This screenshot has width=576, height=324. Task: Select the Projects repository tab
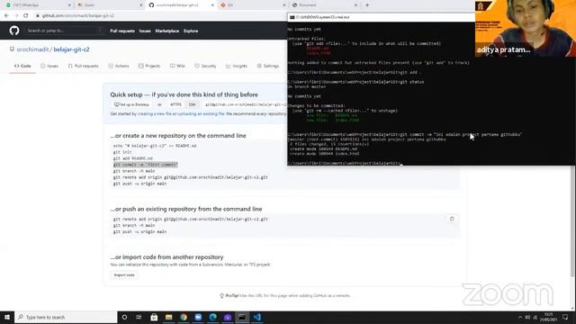click(149, 66)
